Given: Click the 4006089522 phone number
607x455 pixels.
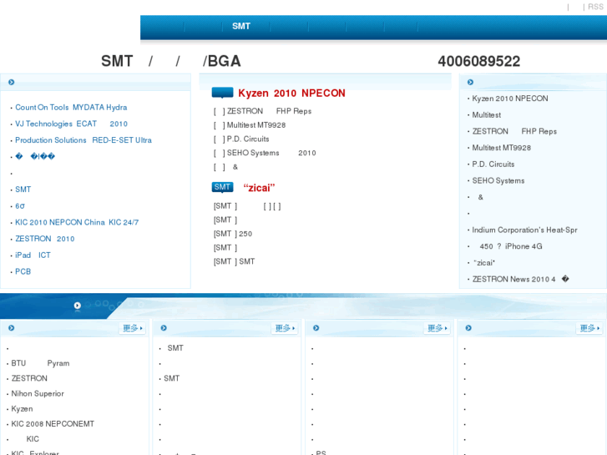Looking at the screenshot, I should point(479,61).
